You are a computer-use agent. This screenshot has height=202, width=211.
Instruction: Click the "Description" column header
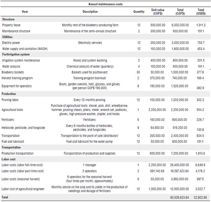click(90, 12)
